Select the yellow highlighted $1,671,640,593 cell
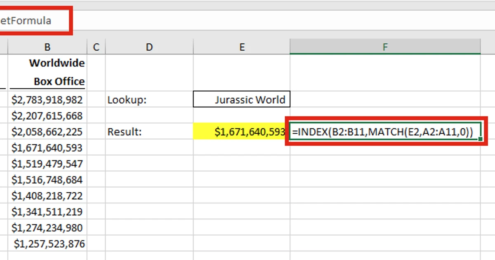This screenshot has height=260, width=495. pos(242,132)
